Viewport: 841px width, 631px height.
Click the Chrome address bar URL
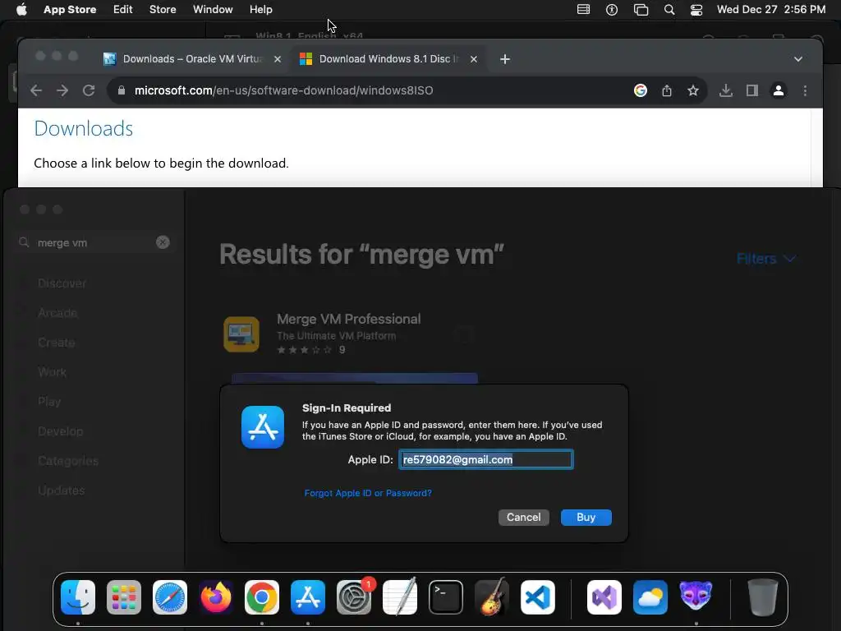tap(283, 90)
